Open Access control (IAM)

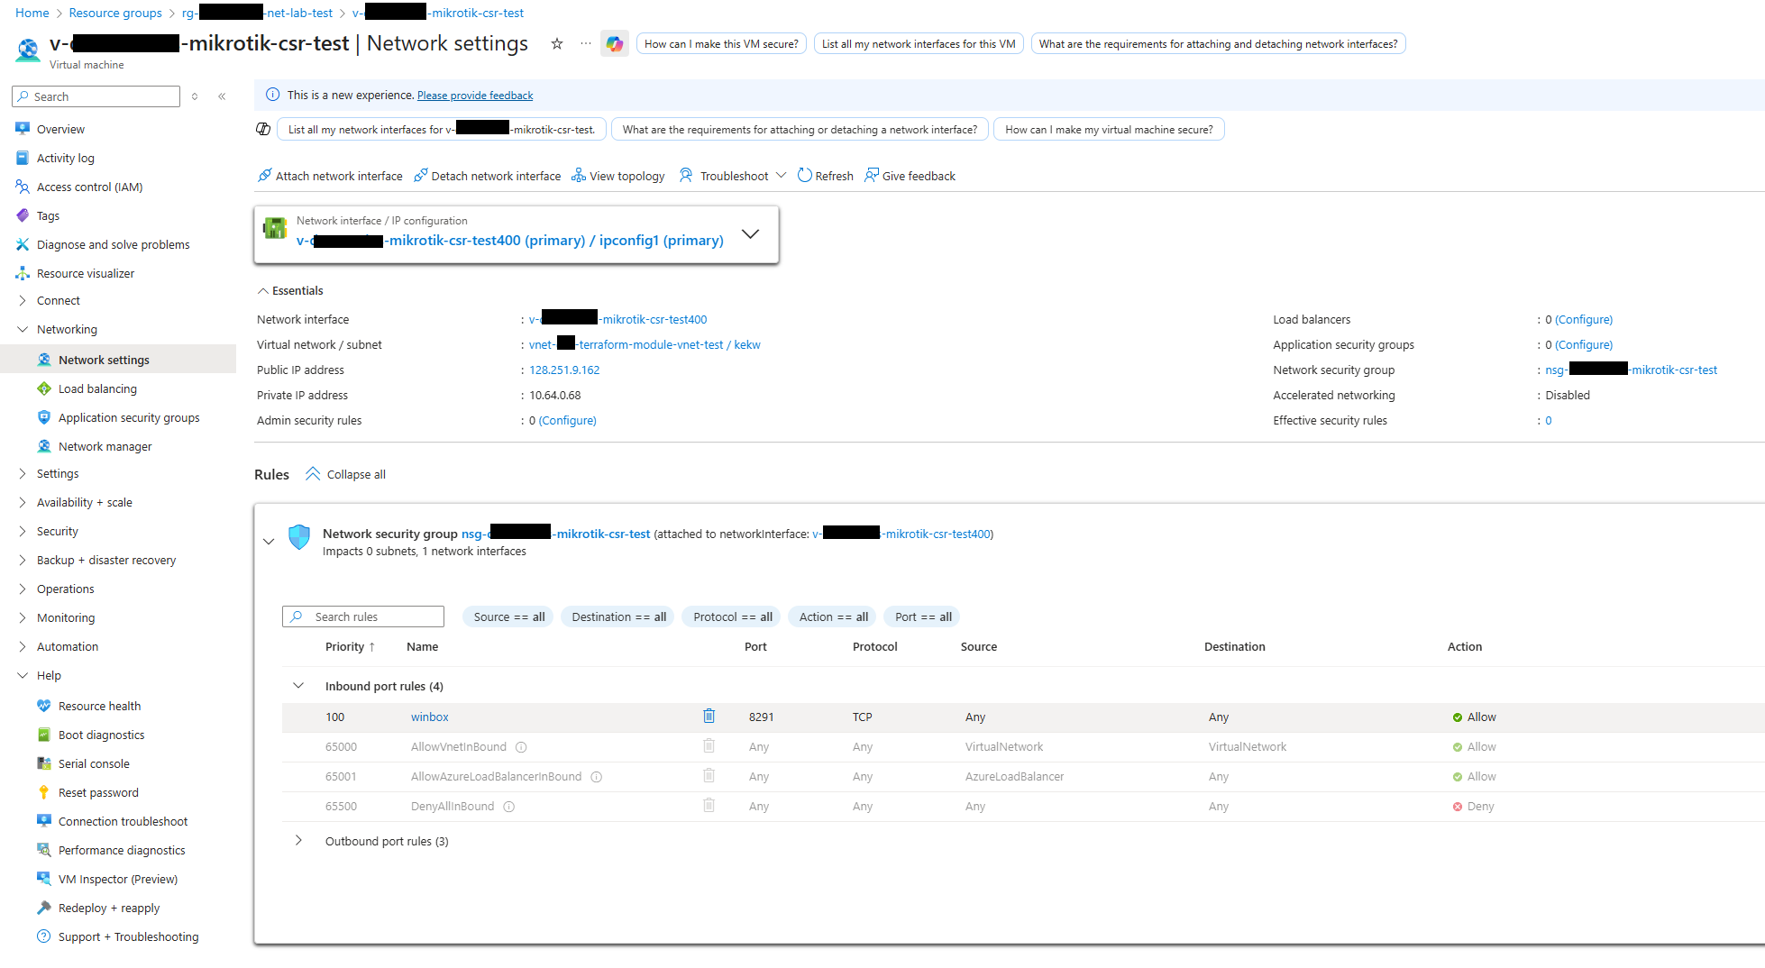tap(89, 187)
